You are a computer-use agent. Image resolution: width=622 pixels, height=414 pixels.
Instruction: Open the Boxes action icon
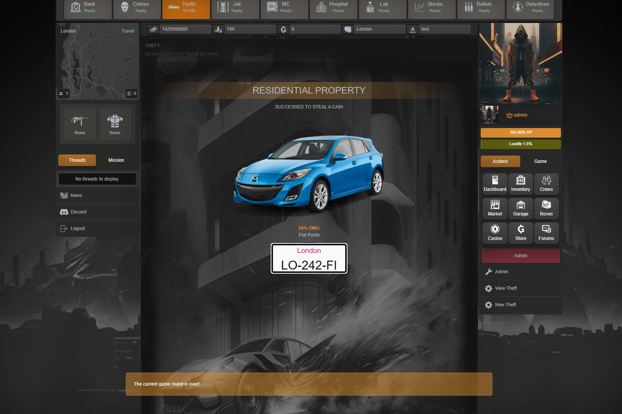pyautogui.click(x=546, y=208)
